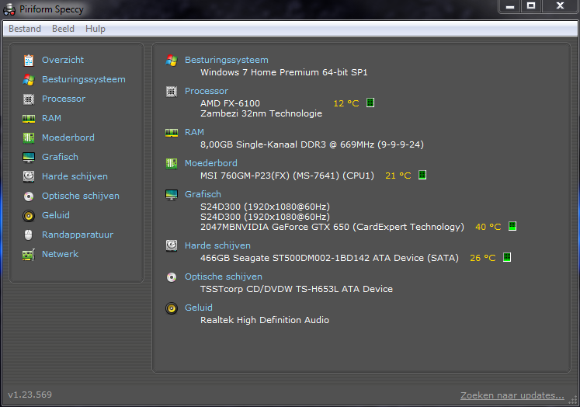Open the Hulp menu
The height and width of the screenshot is (407, 580).
(96, 29)
